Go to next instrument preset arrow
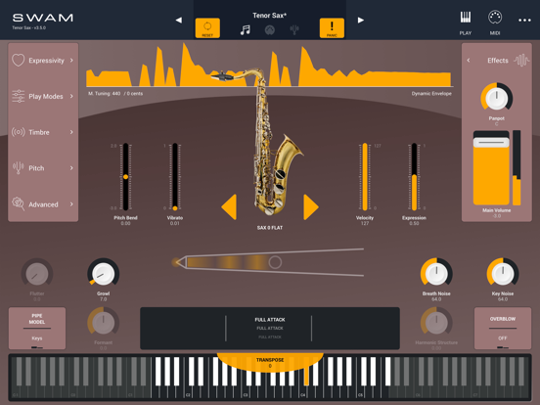The width and height of the screenshot is (540, 405). click(361, 20)
